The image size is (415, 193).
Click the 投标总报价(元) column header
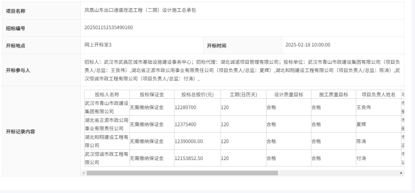[x=197, y=94]
